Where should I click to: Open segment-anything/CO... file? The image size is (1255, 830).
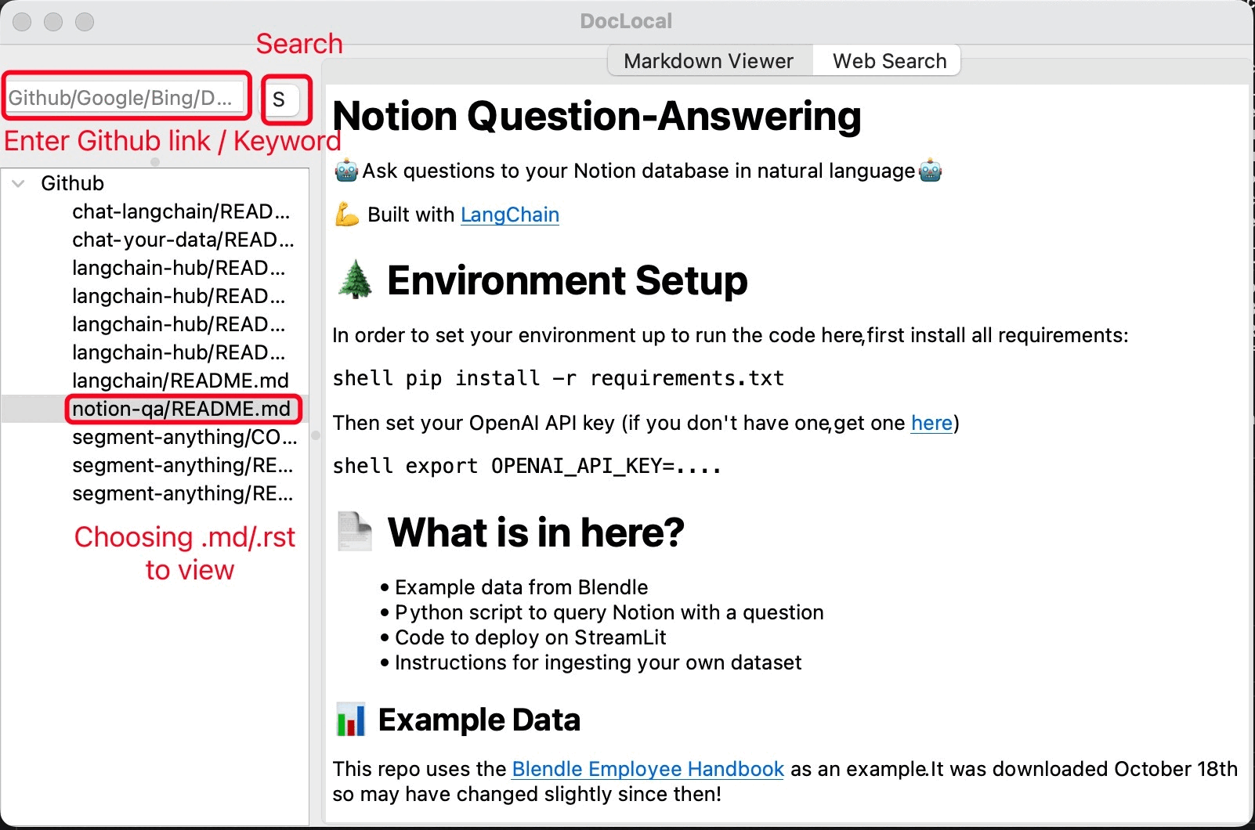tap(185, 437)
